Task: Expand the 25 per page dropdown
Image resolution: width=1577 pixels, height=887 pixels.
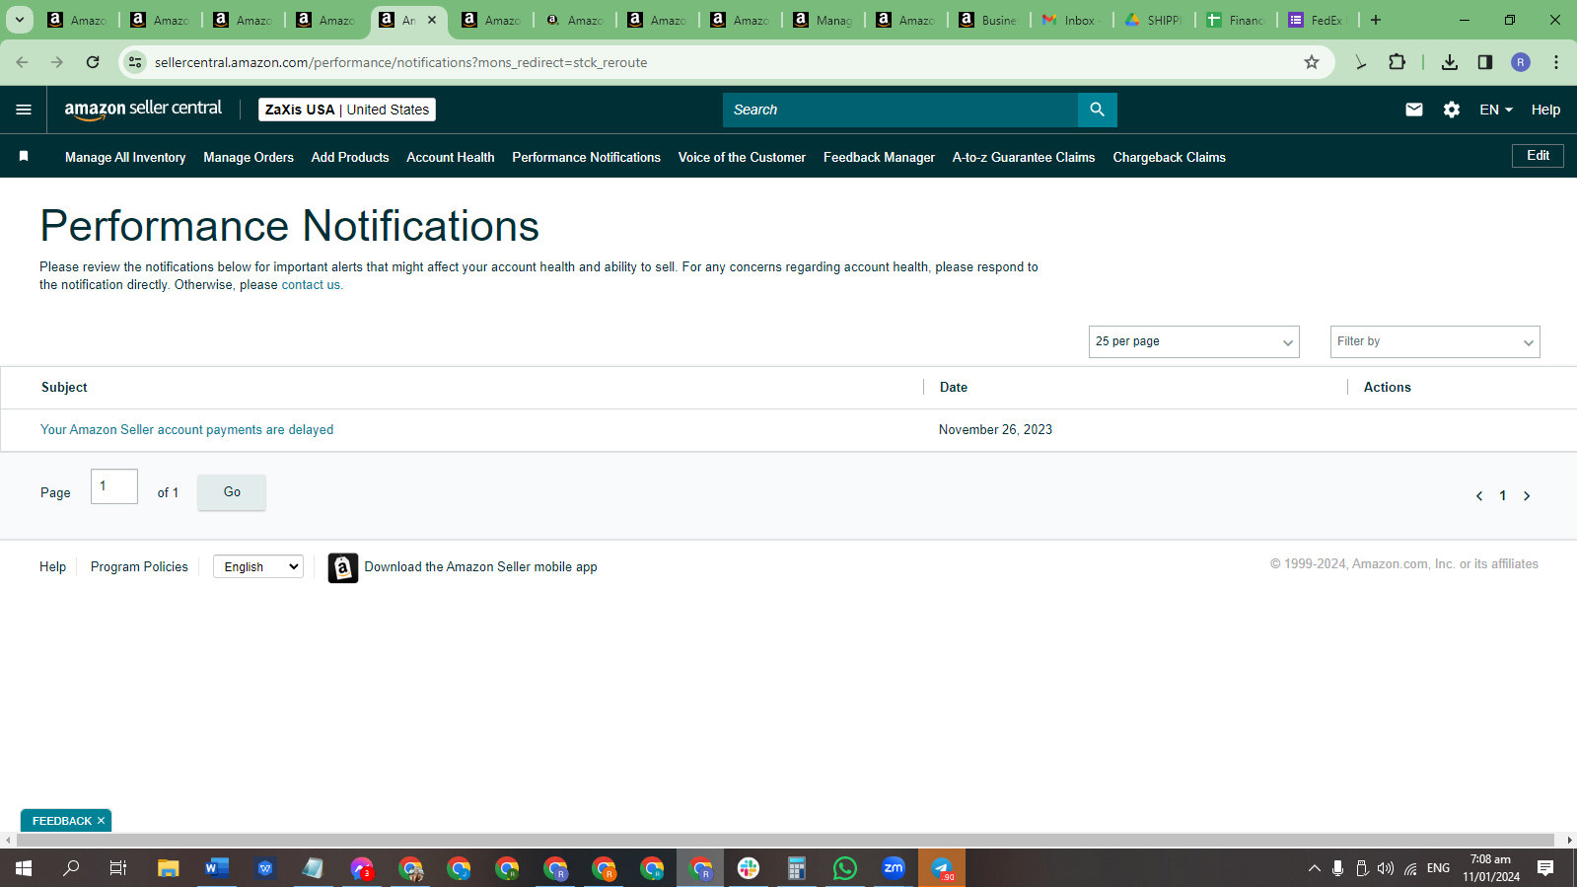Action: coord(1193,341)
